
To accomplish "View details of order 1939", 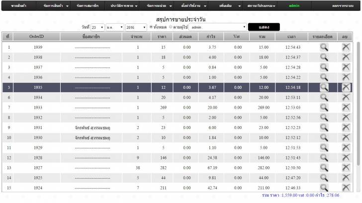I will tap(324, 47).
